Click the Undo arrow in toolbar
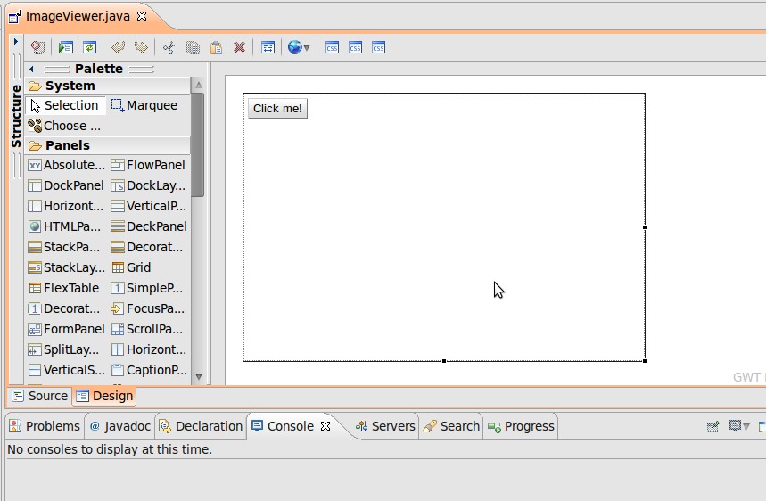 coord(118,48)
